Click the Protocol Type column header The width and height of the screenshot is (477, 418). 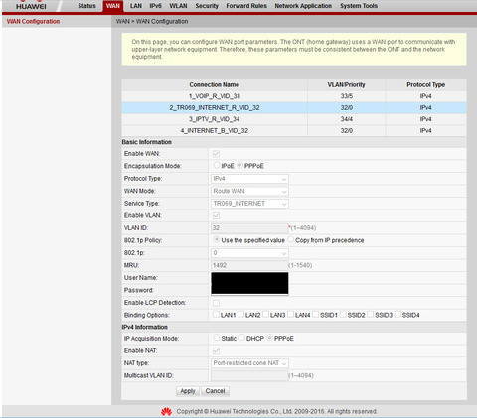(x=426, y=85)
